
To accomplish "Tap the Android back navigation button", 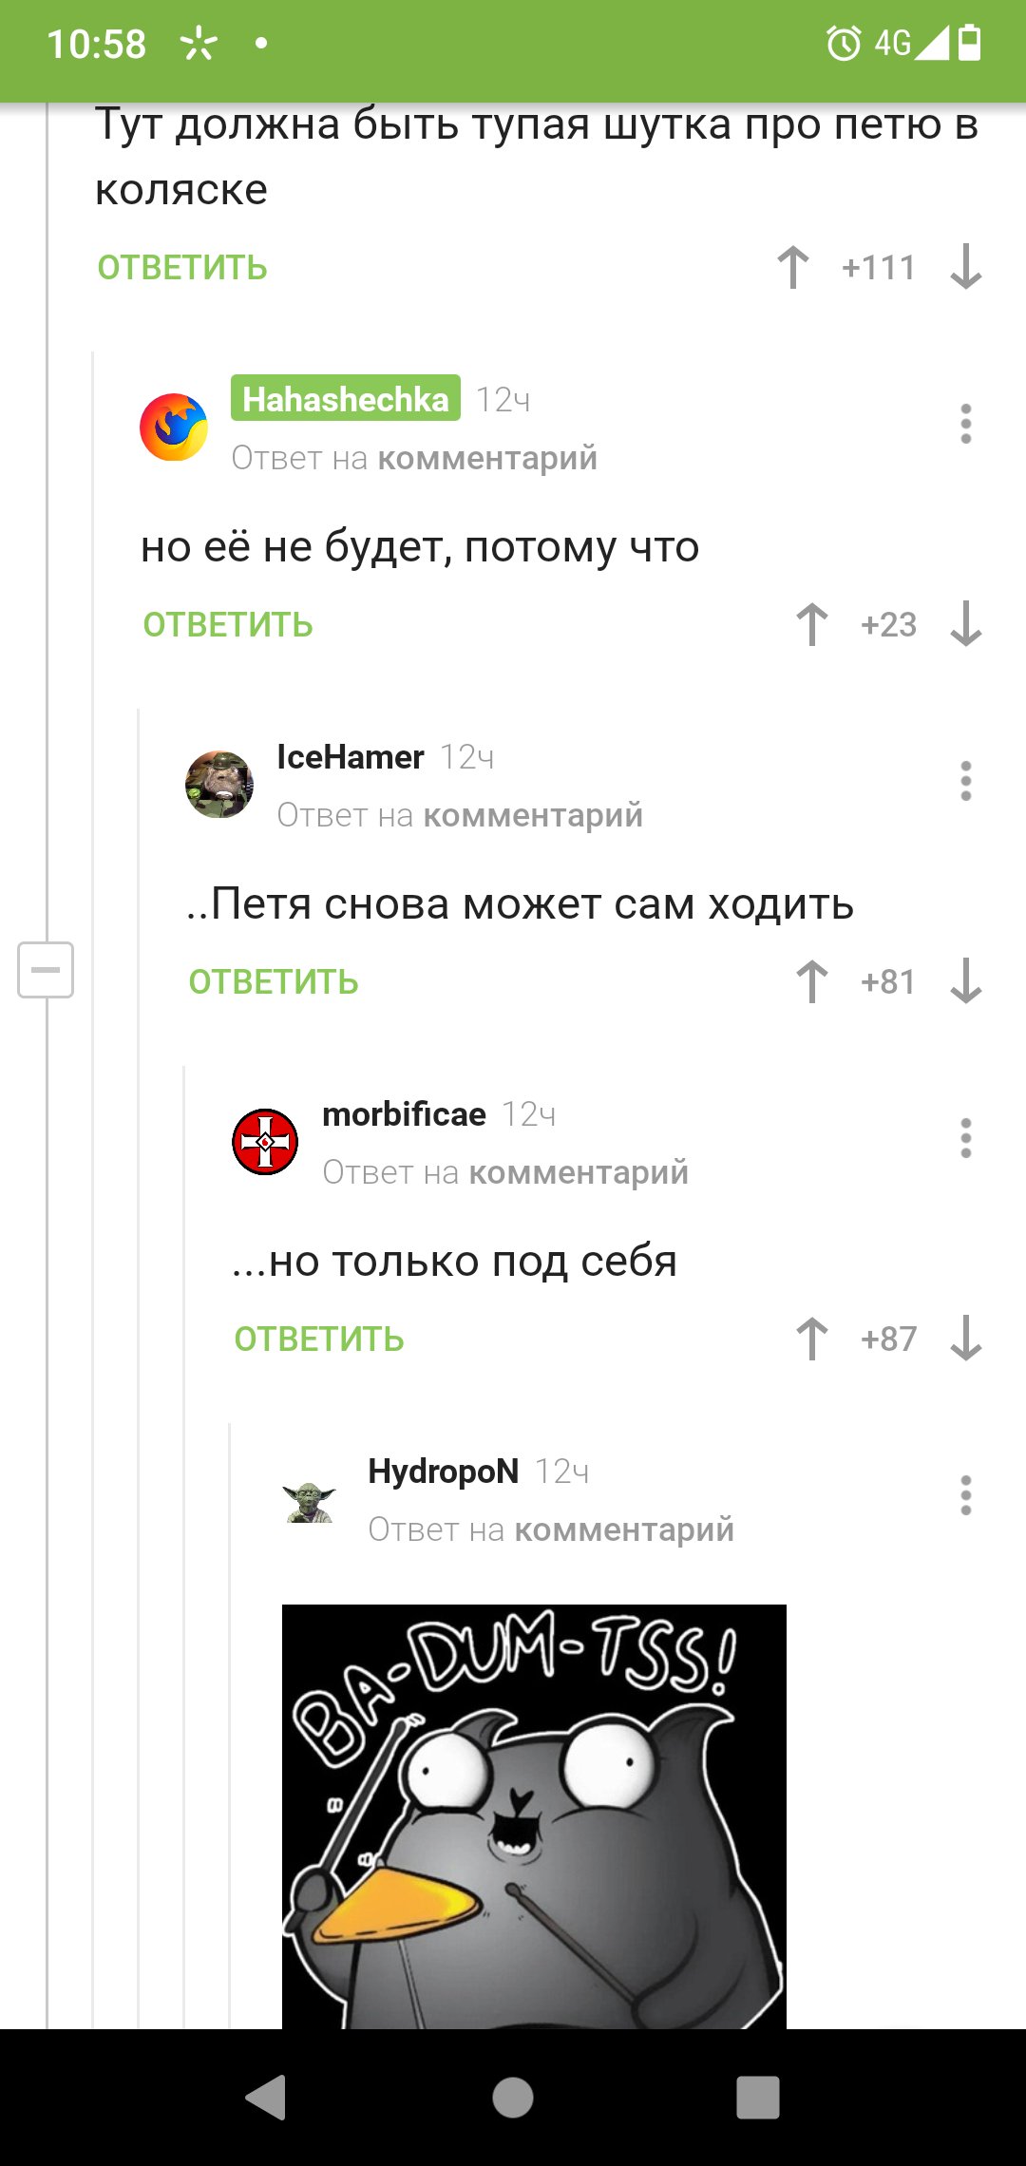I will pos(267,2098).
